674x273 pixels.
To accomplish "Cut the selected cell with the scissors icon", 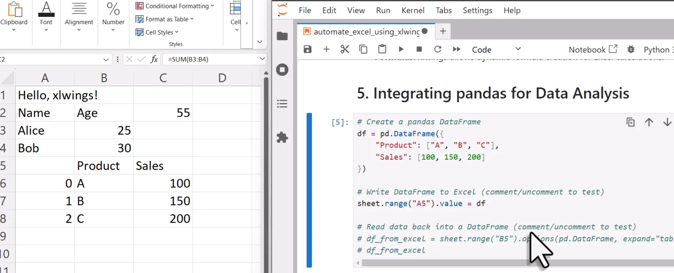I will pos(345,49).
